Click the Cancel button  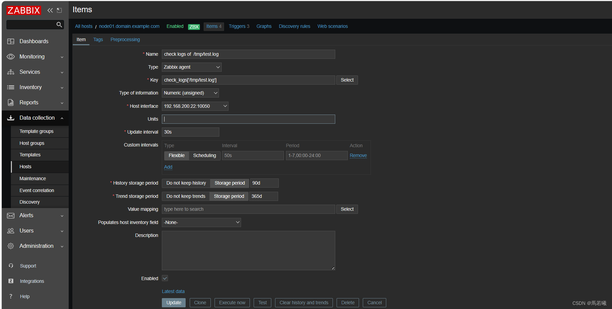coord(374,303)
